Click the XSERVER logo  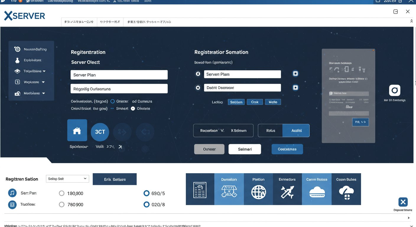(25, 16)
